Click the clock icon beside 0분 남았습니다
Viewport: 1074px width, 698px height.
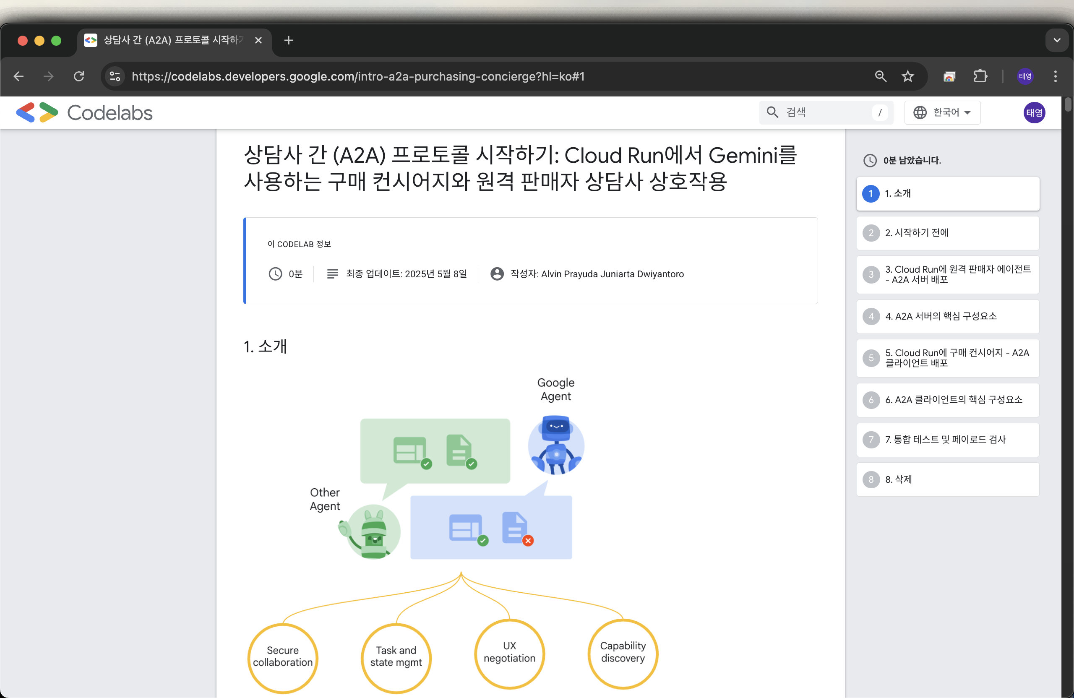(870, 160)
